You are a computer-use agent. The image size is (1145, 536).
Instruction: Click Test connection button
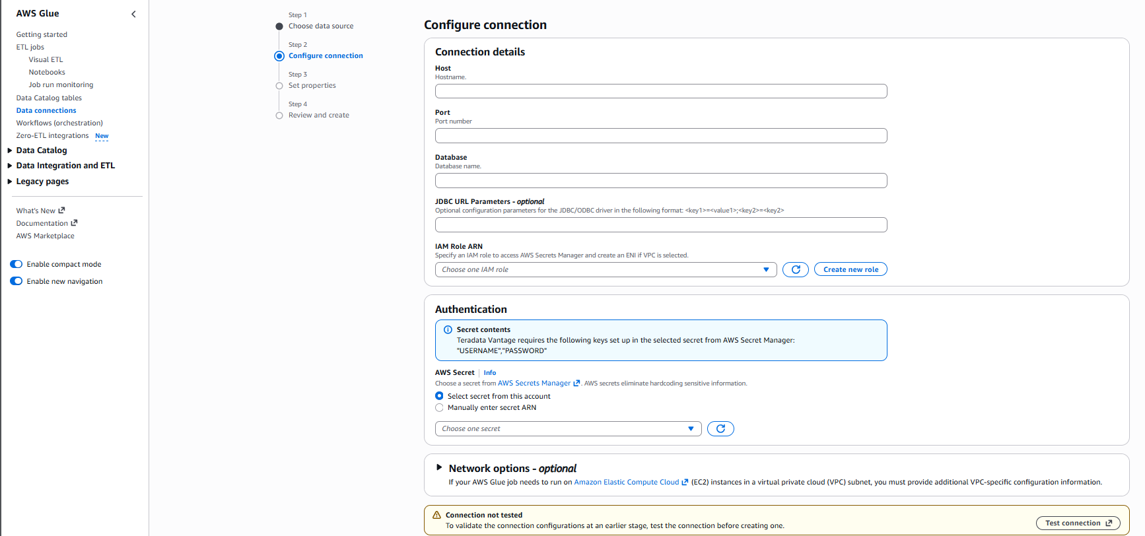[x=1078, y=523]
